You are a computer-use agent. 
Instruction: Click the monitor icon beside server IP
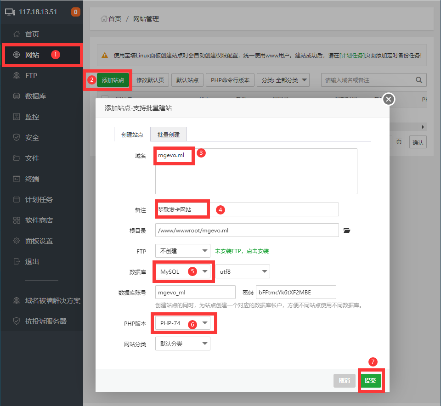point(10,12)
